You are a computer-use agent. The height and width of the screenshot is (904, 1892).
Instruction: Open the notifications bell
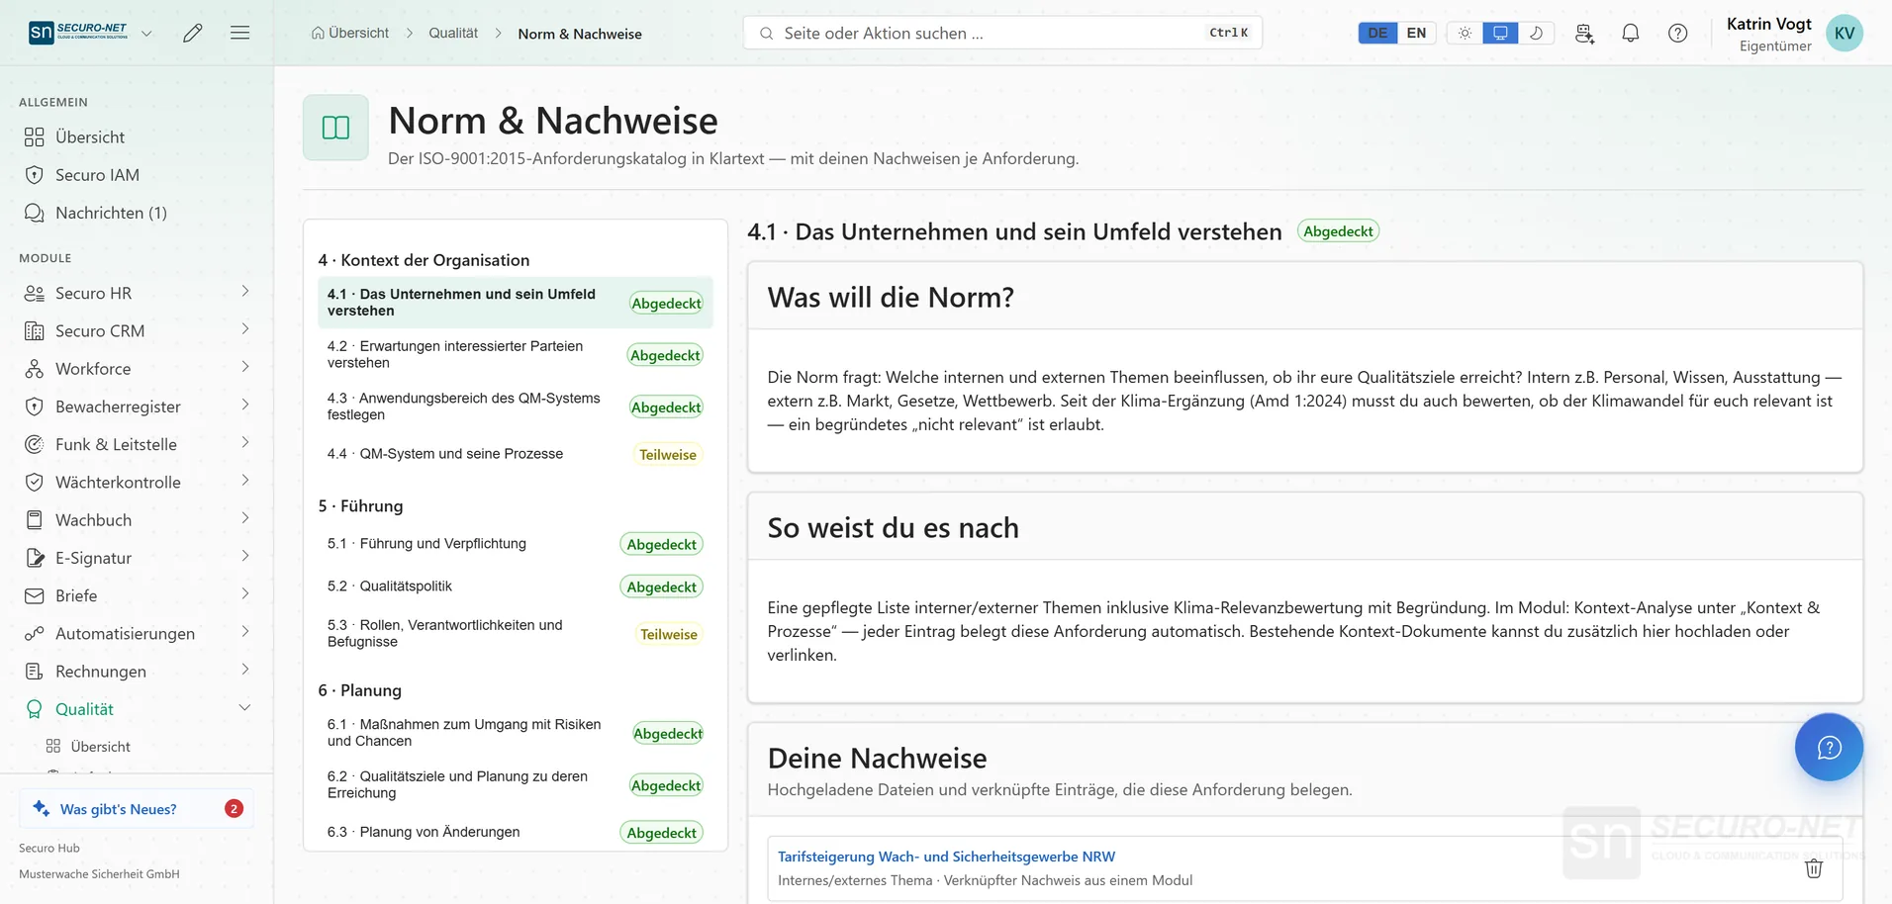point(1631,33)
